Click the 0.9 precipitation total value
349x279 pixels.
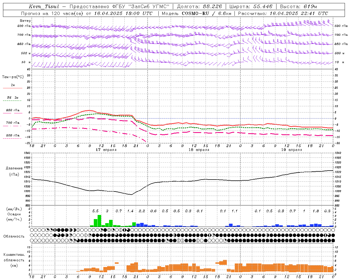click(281, 211)
